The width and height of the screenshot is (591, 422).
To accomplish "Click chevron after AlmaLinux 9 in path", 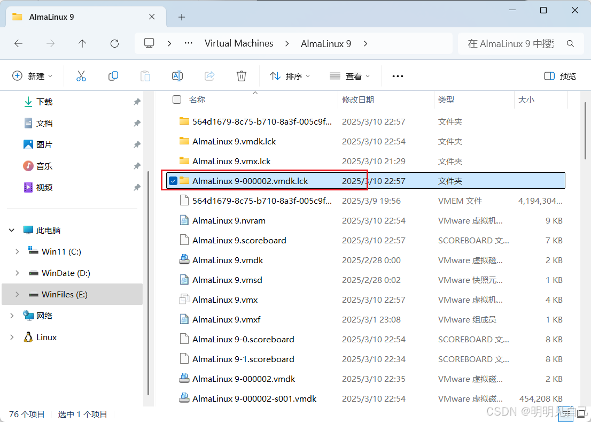I will [365, 44].
